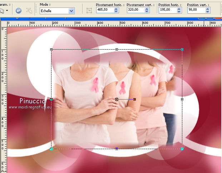Image resolution: width=222 pixels, height=173 pixels.
Task: Click the Pivotement vert. spinner arrows
Action: [147, 10]
